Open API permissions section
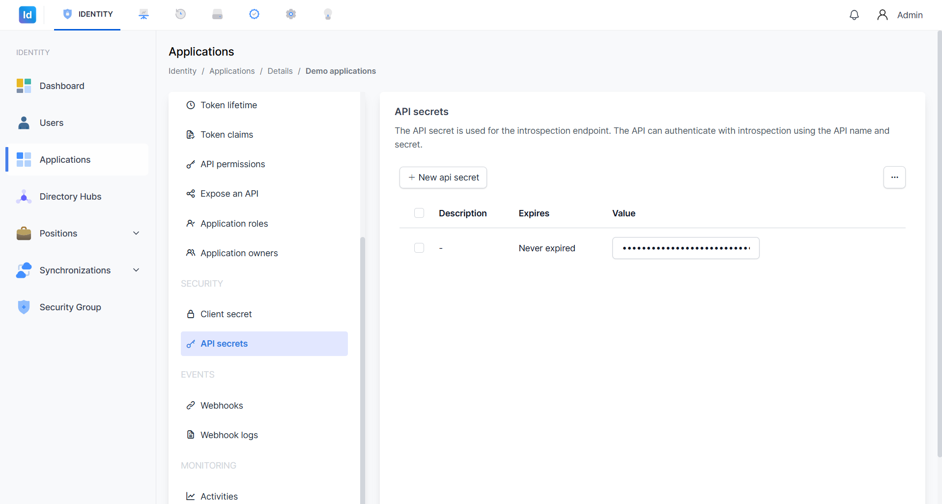Viewport: 942px width, 504px height. [264, 164]
